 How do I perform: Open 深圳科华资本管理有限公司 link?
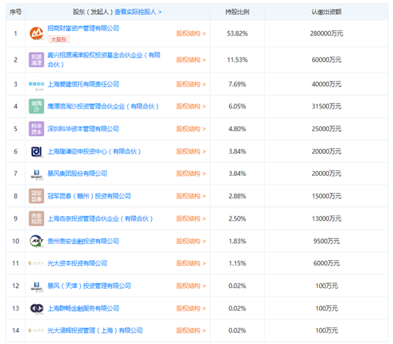(83, 129)
